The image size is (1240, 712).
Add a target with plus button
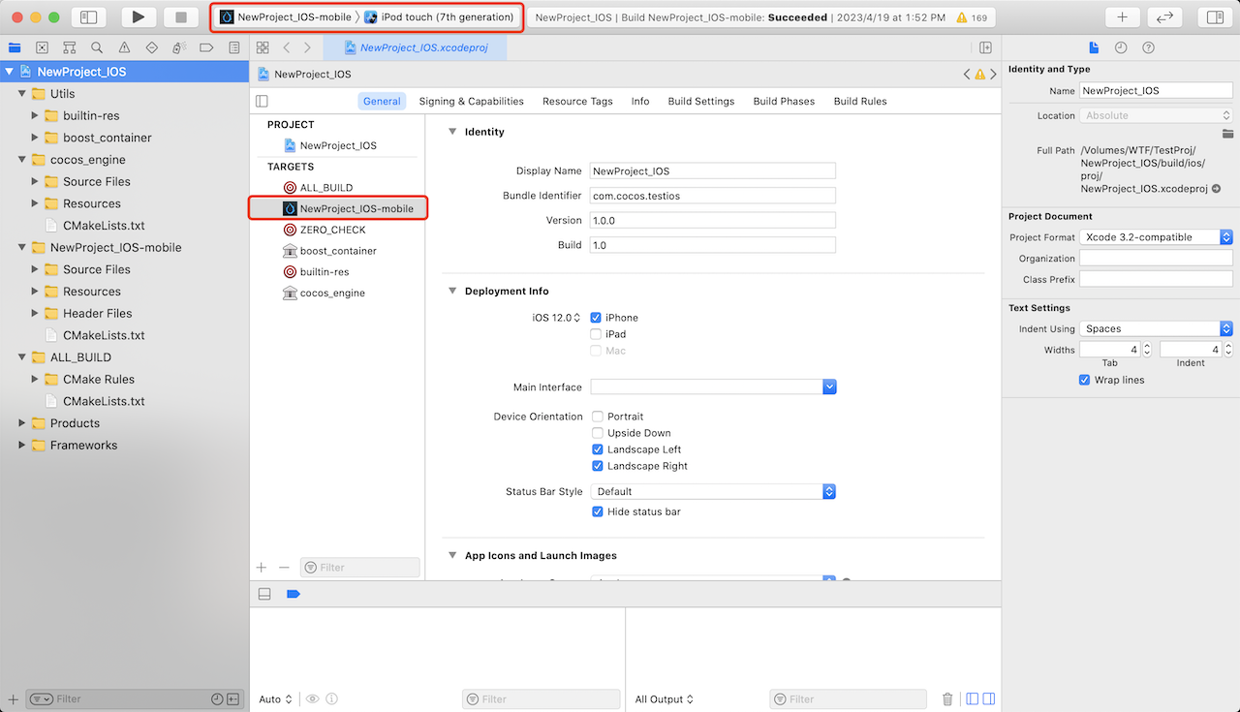[262, 568]
